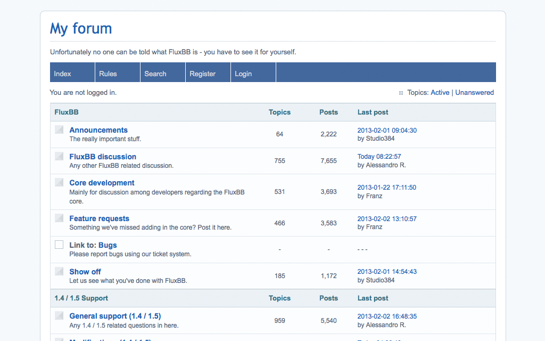Click the Show off forum status icon
This screenshot has width=545, height=341.
59,271
